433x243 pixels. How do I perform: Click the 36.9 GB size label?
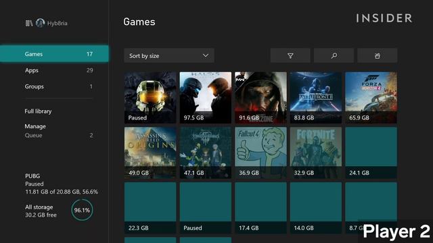click(249, 173)
